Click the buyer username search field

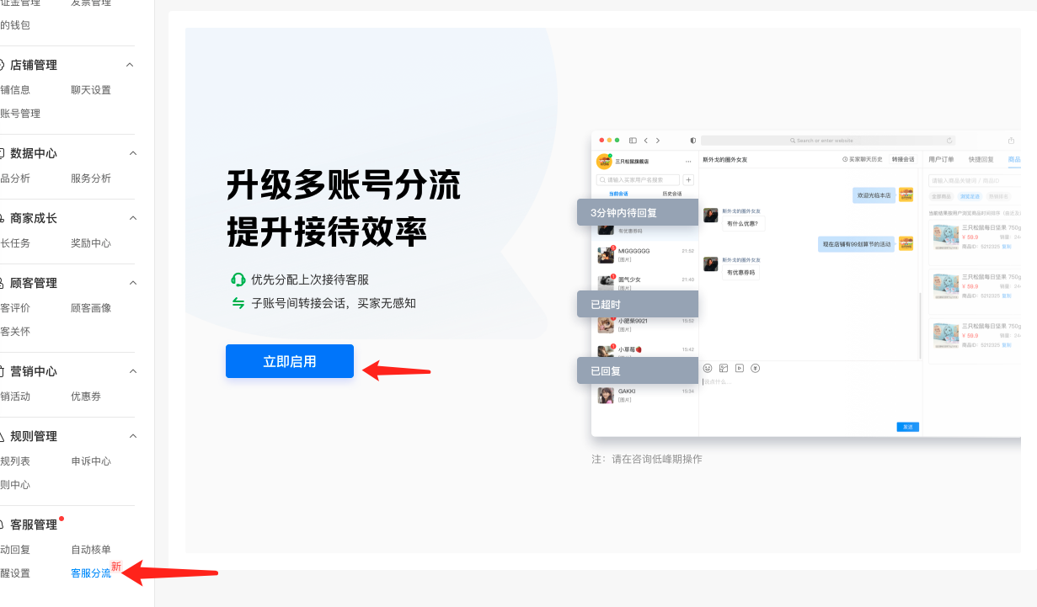[638, 179]
